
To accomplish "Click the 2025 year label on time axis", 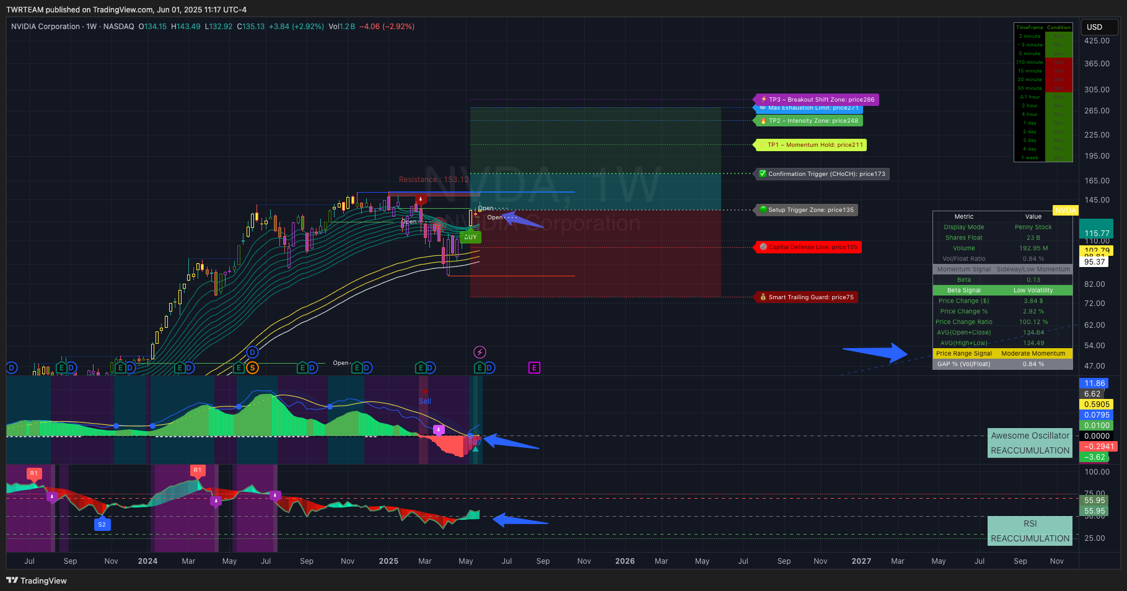I will coord(388,561).
